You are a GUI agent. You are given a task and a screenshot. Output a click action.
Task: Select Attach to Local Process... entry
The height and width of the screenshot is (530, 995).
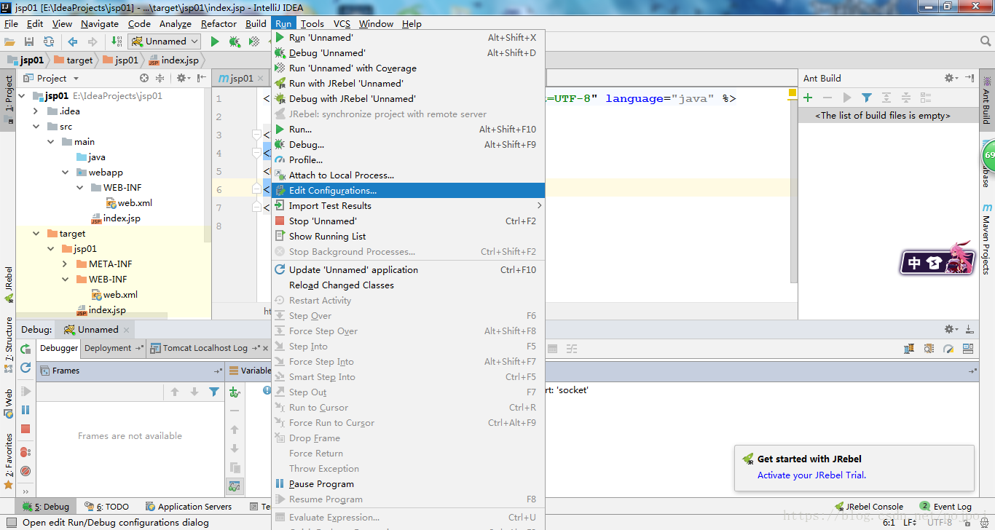408,175
